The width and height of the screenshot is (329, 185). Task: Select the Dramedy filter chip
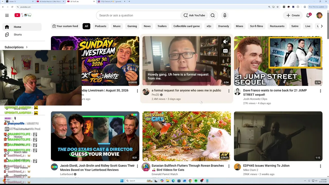pos(224,26)
